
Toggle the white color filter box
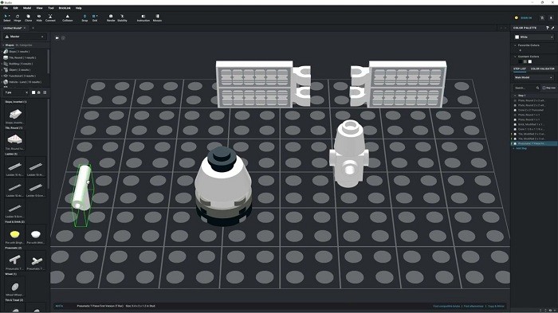(33, 92)
